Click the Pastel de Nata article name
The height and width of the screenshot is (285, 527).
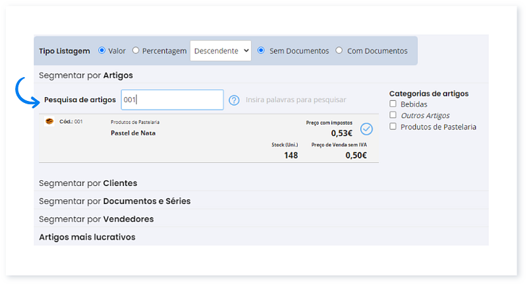click(x=134, y=133)
